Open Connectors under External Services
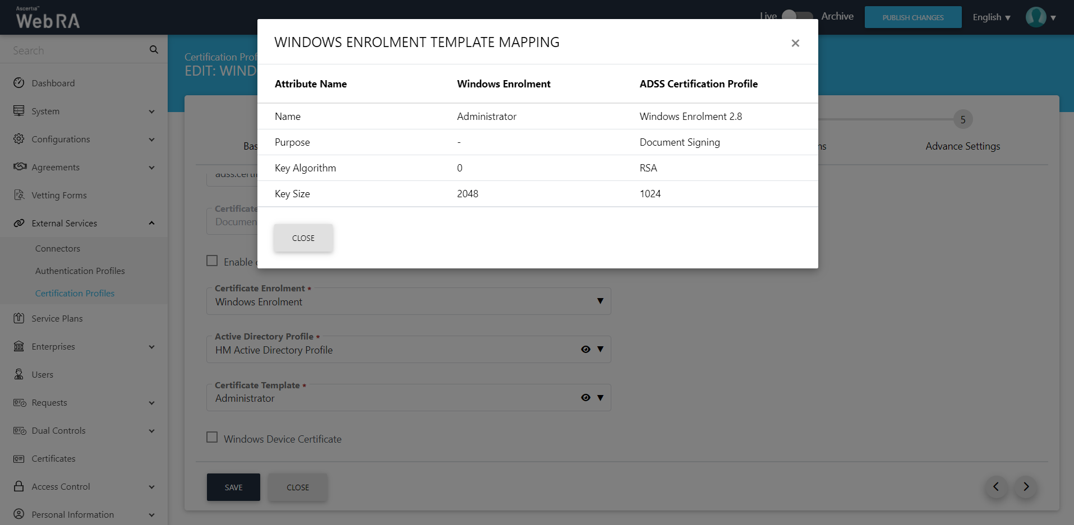 click(x=58, y=249)
